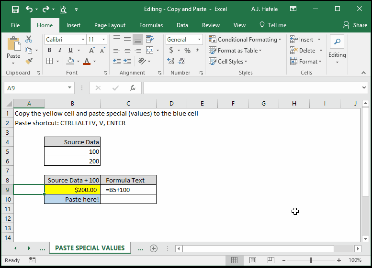Toggle Wrap Text
Viewport: 372px width, 268px height.
[x=150, y=39]
